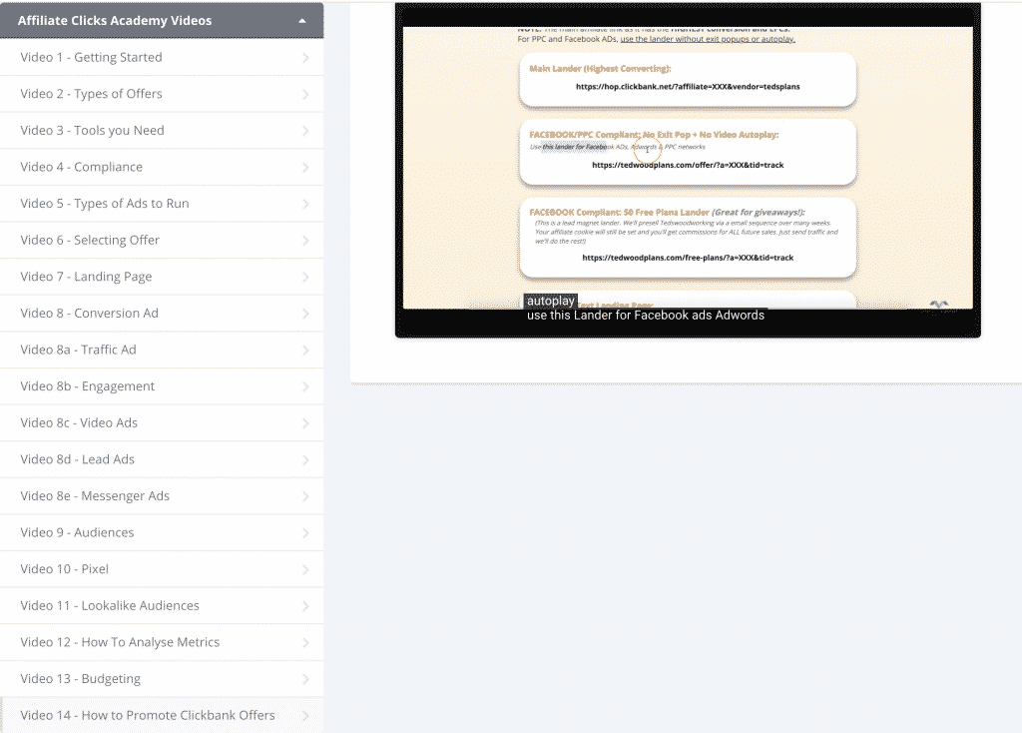1022x733 pixels.
Task: Go to Video 4 - Compliance
Action: coord(162,167)
